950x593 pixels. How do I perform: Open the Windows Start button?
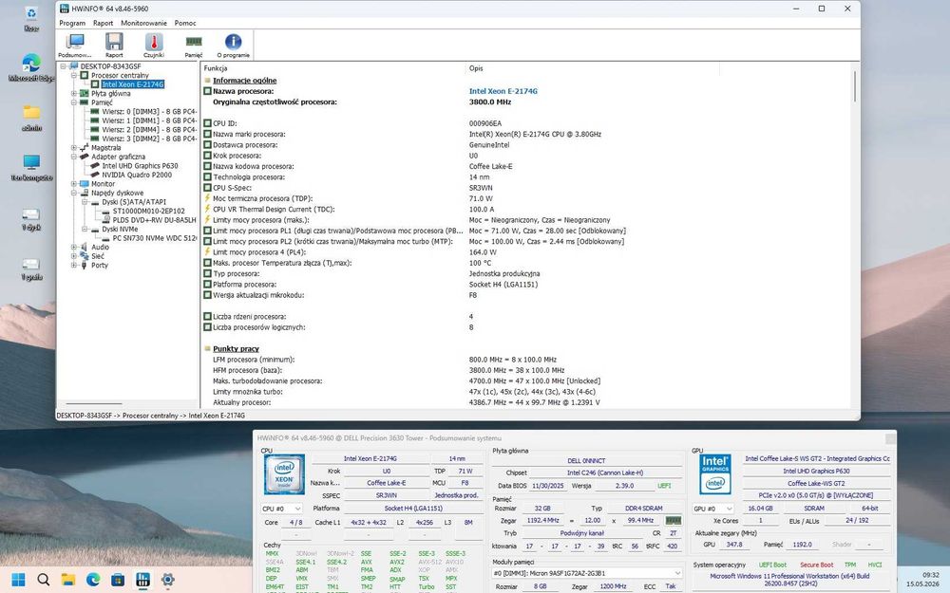click(x=18, y=580)
